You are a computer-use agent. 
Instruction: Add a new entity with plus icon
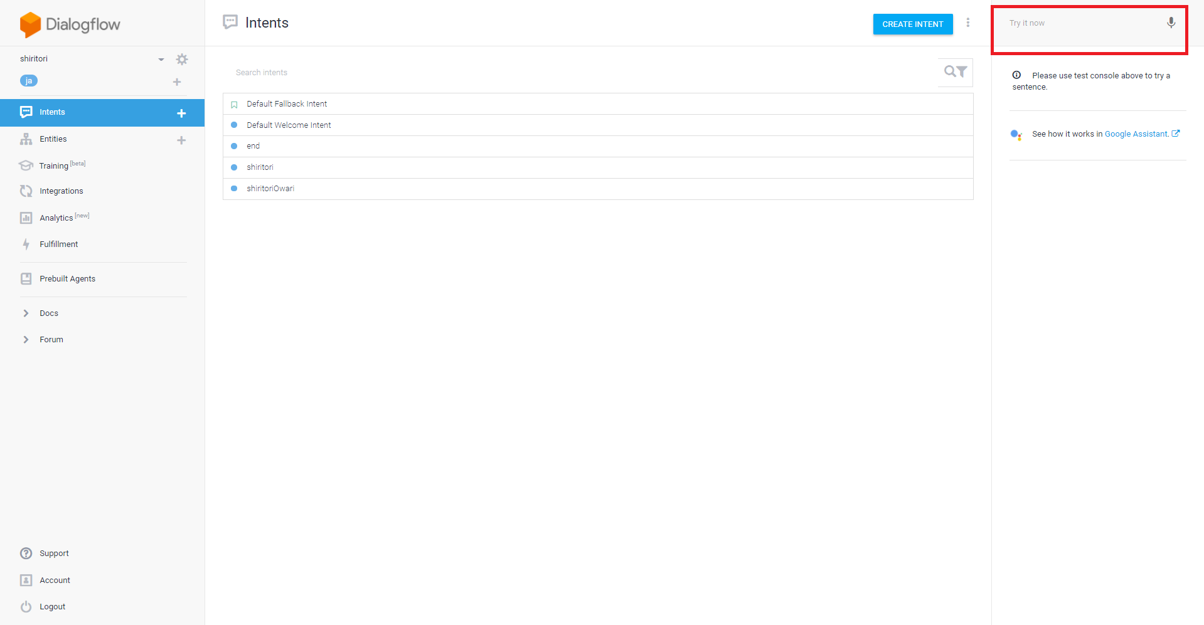[x=181, y=140]
